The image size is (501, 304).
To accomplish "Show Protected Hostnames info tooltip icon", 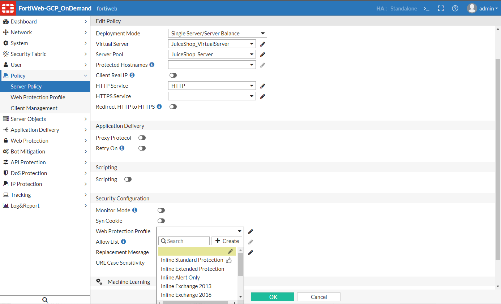I will click(x=152, y=65).
